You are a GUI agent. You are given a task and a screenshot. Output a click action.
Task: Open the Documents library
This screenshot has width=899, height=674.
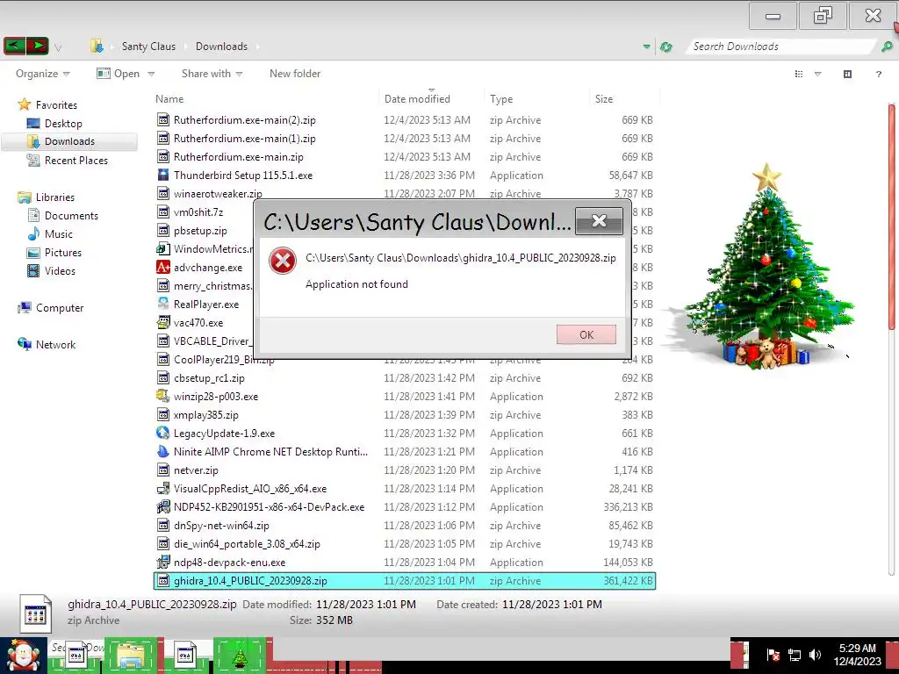(71, 216)
